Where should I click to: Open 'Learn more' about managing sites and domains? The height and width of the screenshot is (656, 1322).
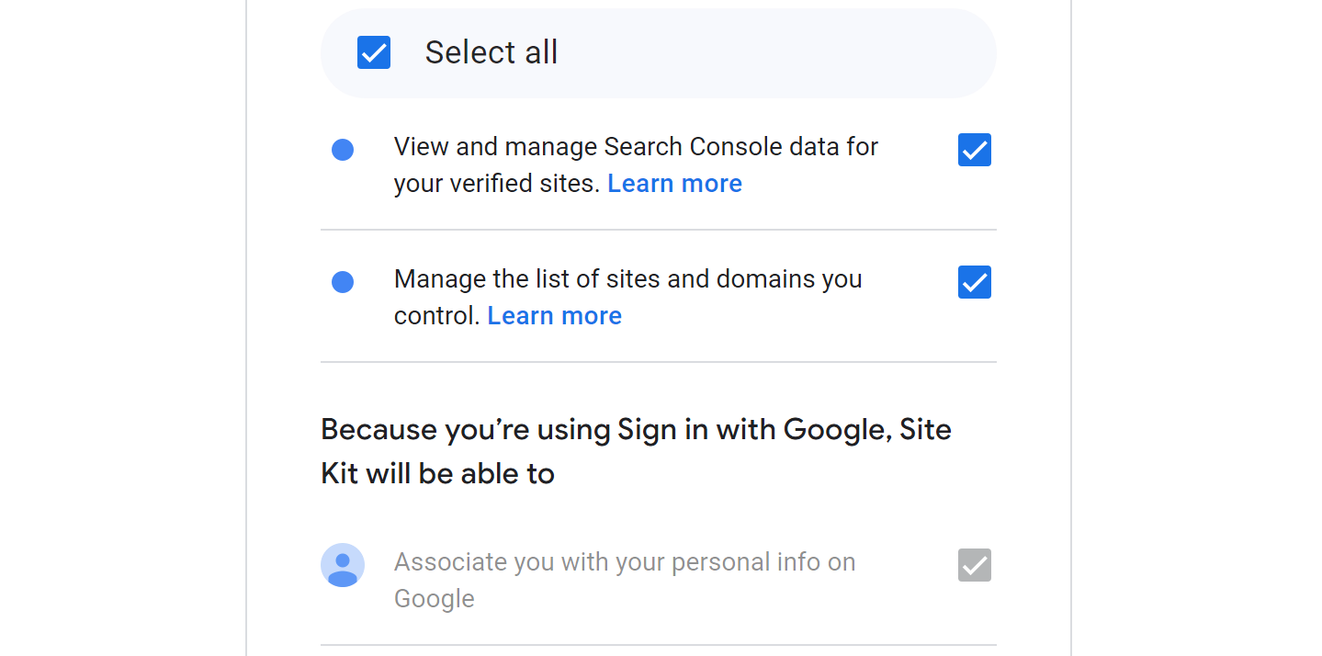pyautogui.click(x=554, y=315)
